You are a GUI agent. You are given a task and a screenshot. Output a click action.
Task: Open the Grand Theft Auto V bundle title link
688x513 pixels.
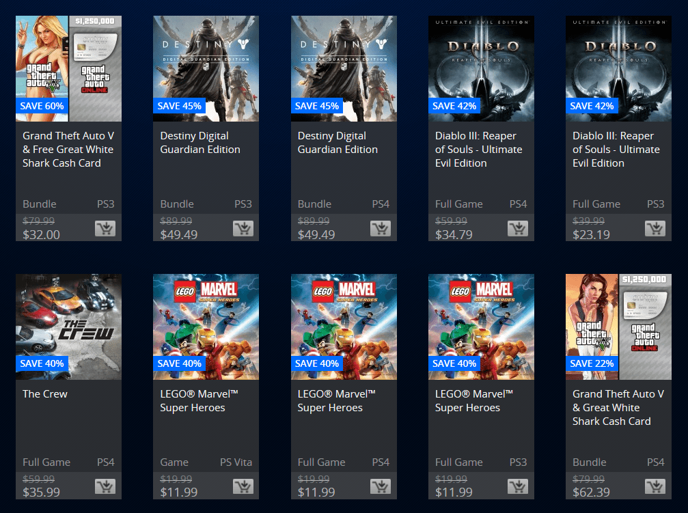click(x=67, y=149)
